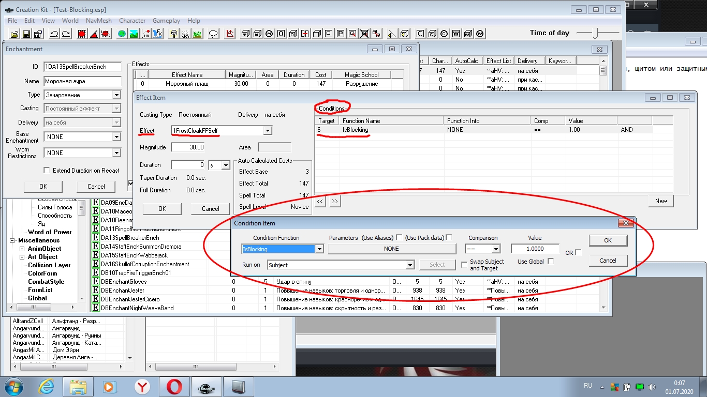707x397 pixels.
Task: Click the Undo arrow in the toolbar
Action: [x=53, y=34]
